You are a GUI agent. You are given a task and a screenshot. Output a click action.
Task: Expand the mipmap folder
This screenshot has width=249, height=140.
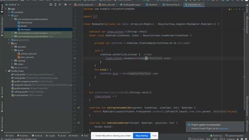click(x=12, y=61)
